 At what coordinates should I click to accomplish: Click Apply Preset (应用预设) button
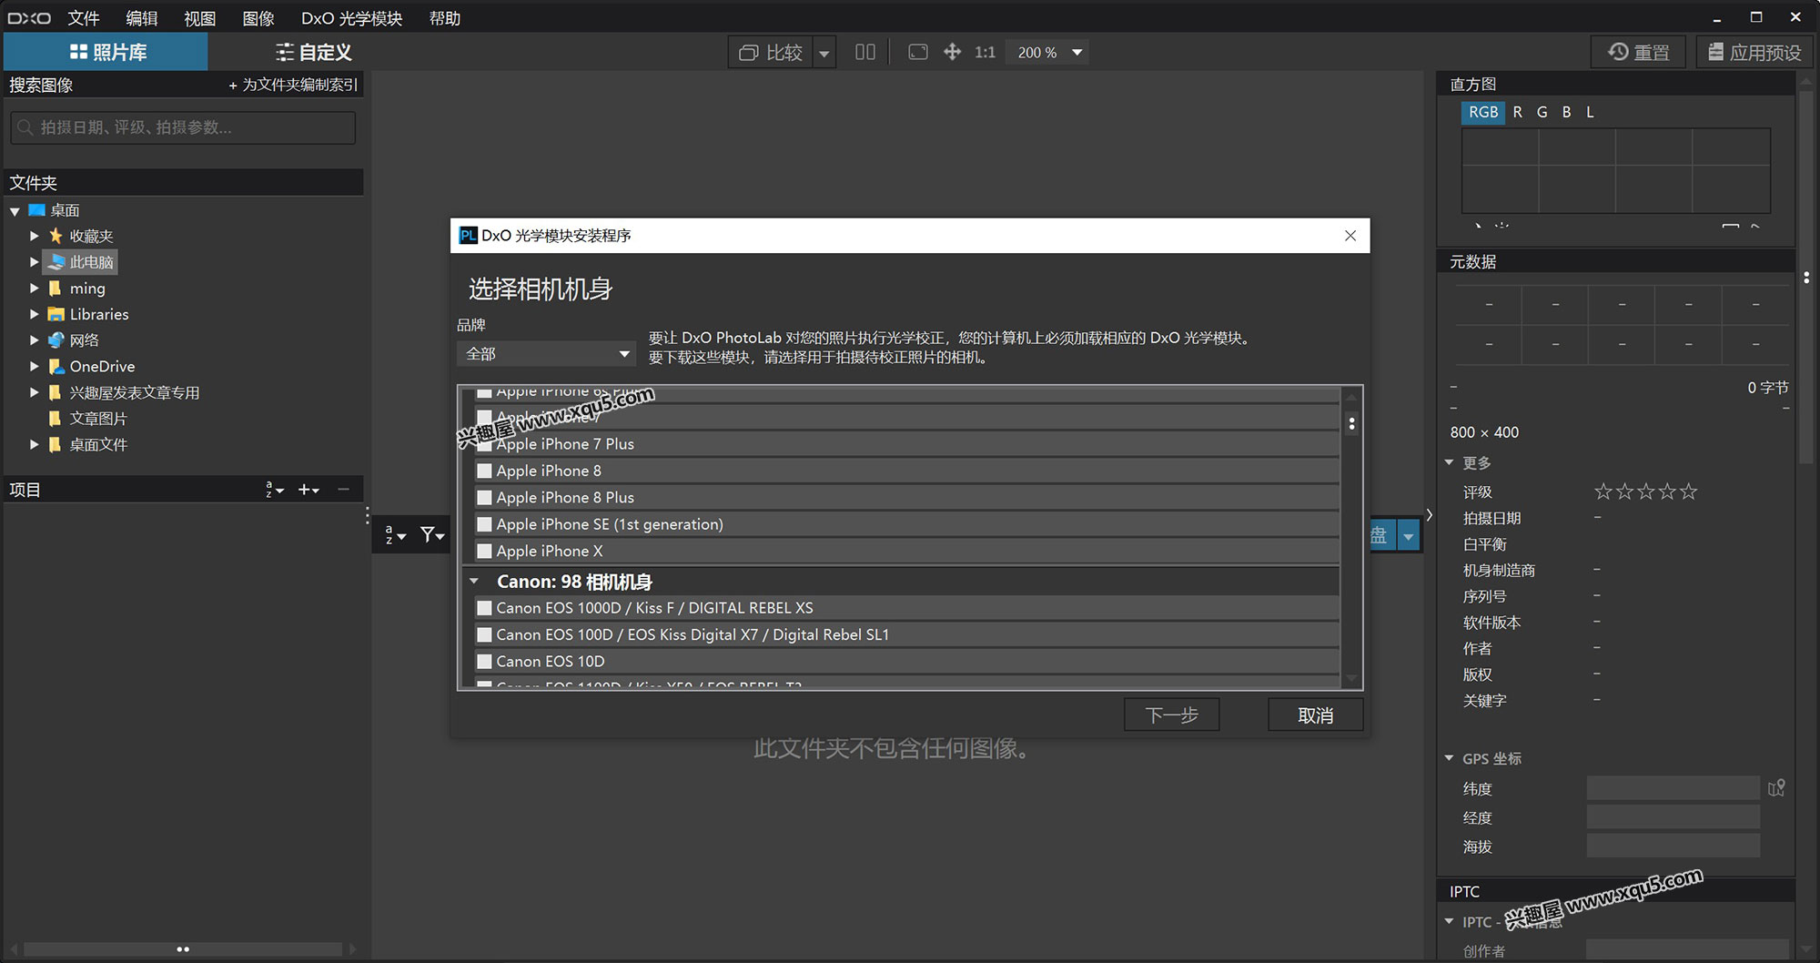point(1754,52)
